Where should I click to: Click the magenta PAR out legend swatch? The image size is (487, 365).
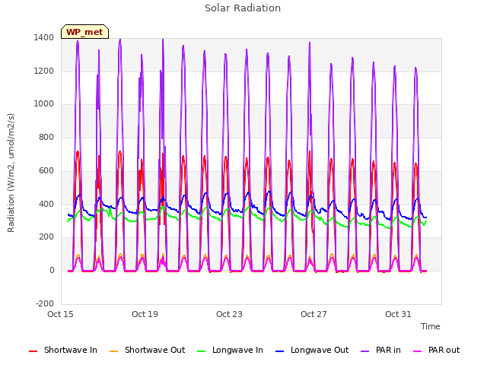click(418, 351)
